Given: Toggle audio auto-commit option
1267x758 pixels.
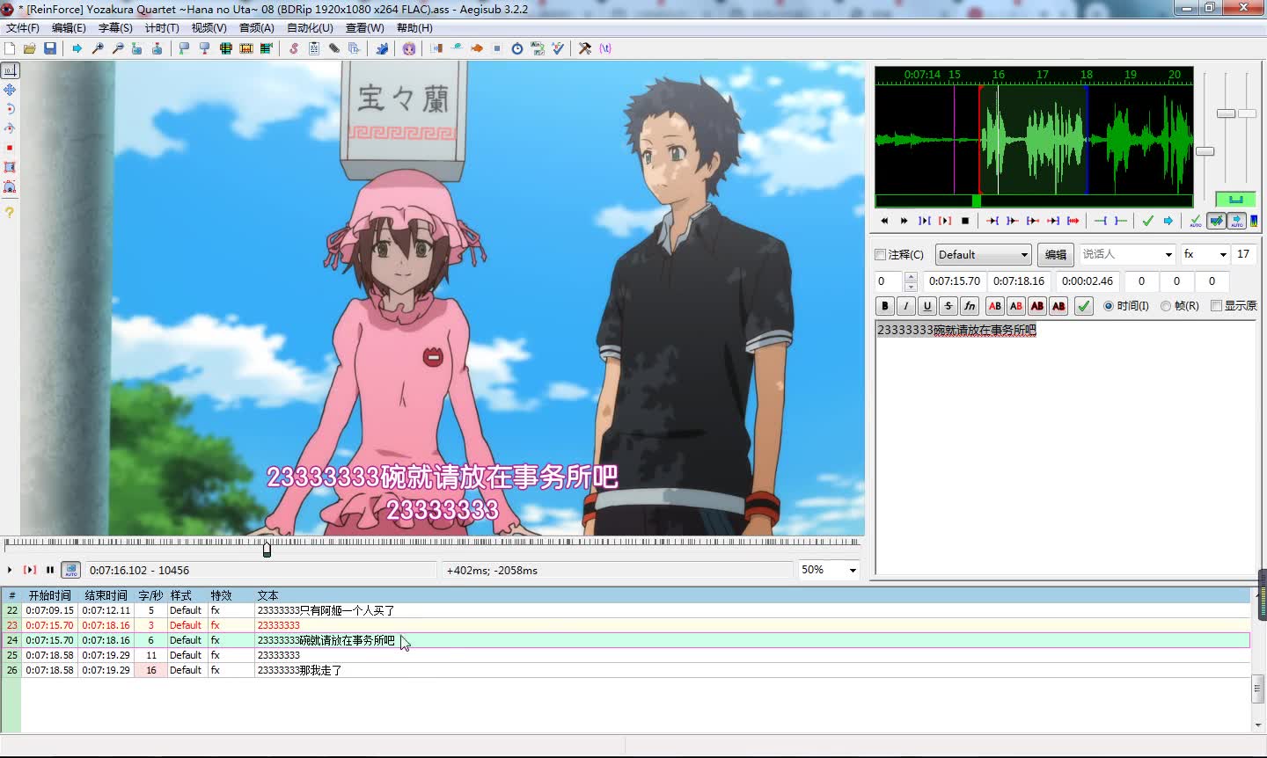Looking at the screenshot, I should tap(1196, 221).
